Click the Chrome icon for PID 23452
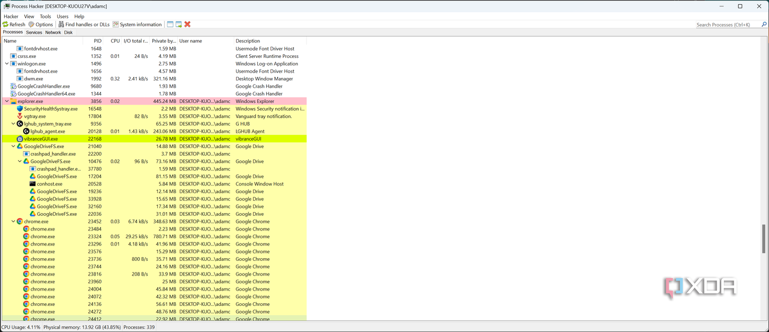769x332 pixels. (x=20, y=221)
